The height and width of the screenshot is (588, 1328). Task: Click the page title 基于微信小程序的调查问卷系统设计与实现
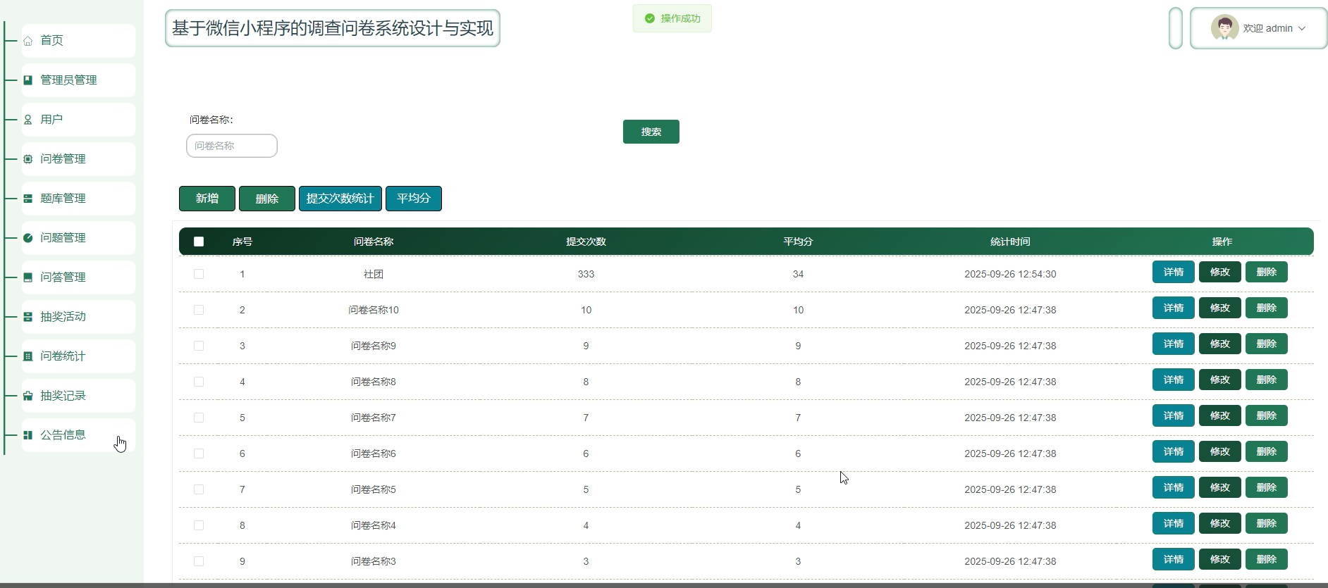click(x=333, y=28)
